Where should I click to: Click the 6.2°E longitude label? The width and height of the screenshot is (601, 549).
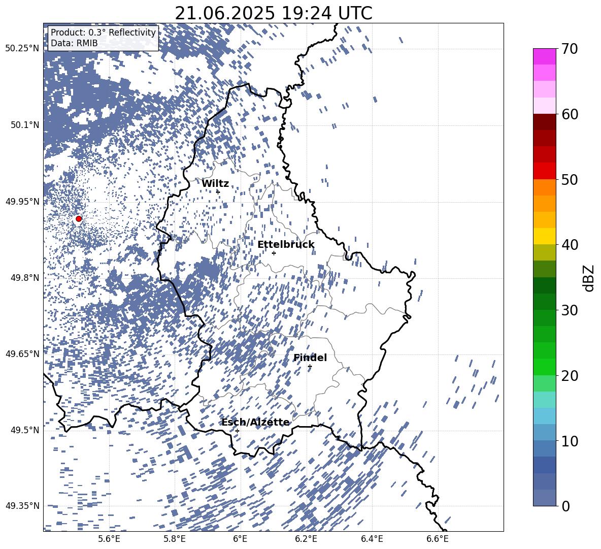pos(306,539)
